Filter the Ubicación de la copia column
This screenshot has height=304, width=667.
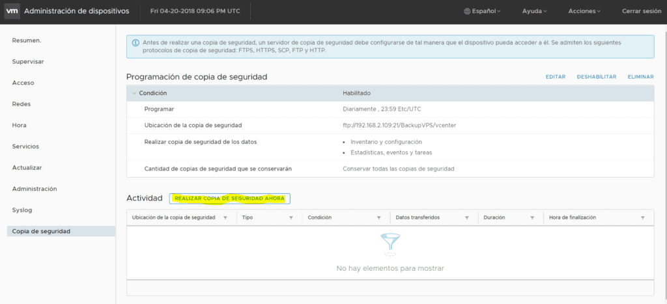pos(225,217)
